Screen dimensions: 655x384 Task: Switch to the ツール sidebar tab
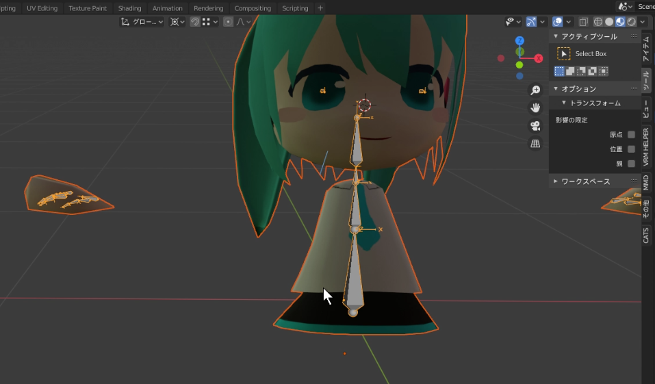tap(646, 80)
